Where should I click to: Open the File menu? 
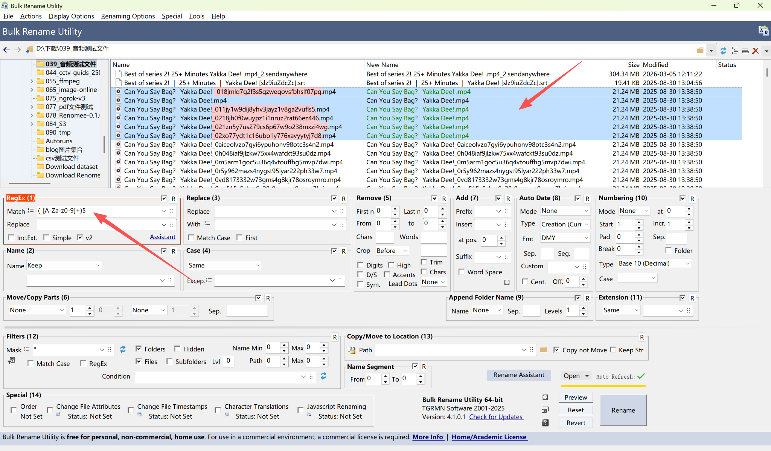(x=8, y=16)
